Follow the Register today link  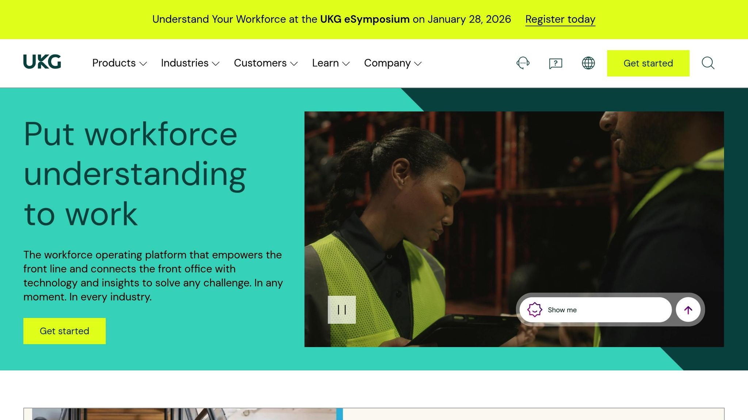pyautogui.click(x=560, y=19)
